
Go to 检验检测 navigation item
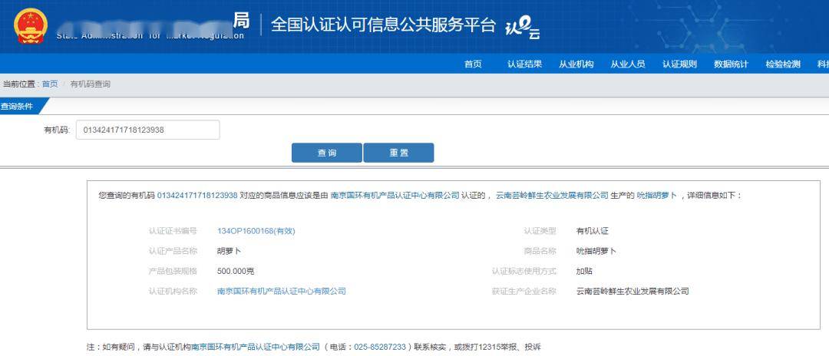782,64
